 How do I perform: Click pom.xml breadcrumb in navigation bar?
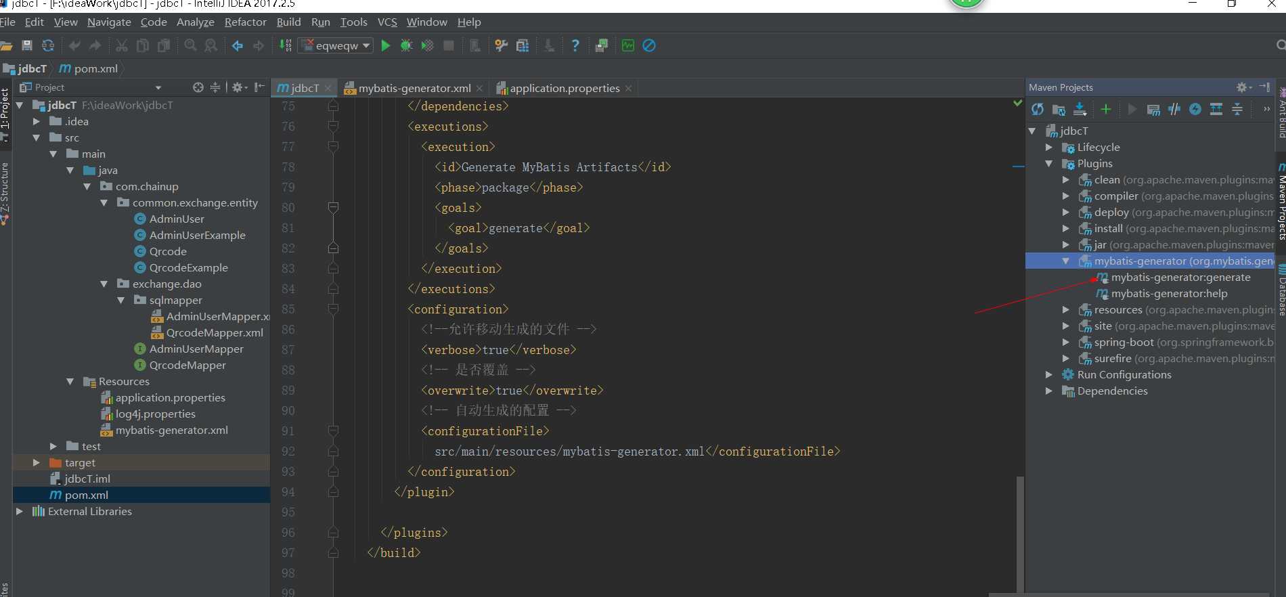(x=89, y=68)
